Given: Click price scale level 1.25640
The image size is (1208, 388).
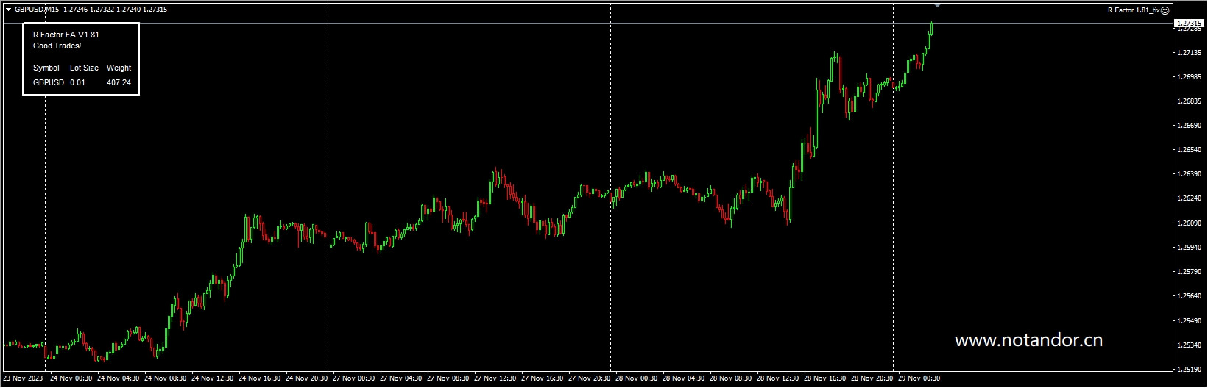Looking at the screenshot, I should pyautogui.click(x=1190, y=296).
